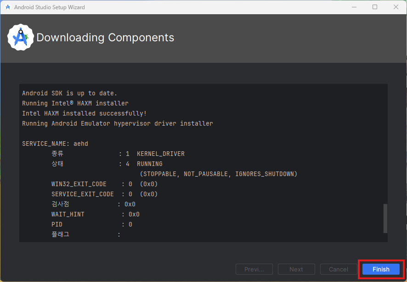Click the '플래그' line
Screen dimensions: 407x282
[x=85, y=235]
